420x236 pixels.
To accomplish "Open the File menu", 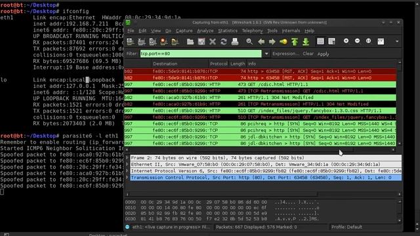I will pos(131,31).
